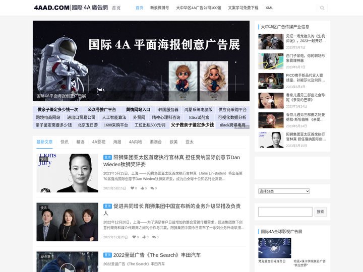The width and height of the screenshot is (363, 272).
Task: Open the 选择分类 category dropdown
Action: pos(284,191)
